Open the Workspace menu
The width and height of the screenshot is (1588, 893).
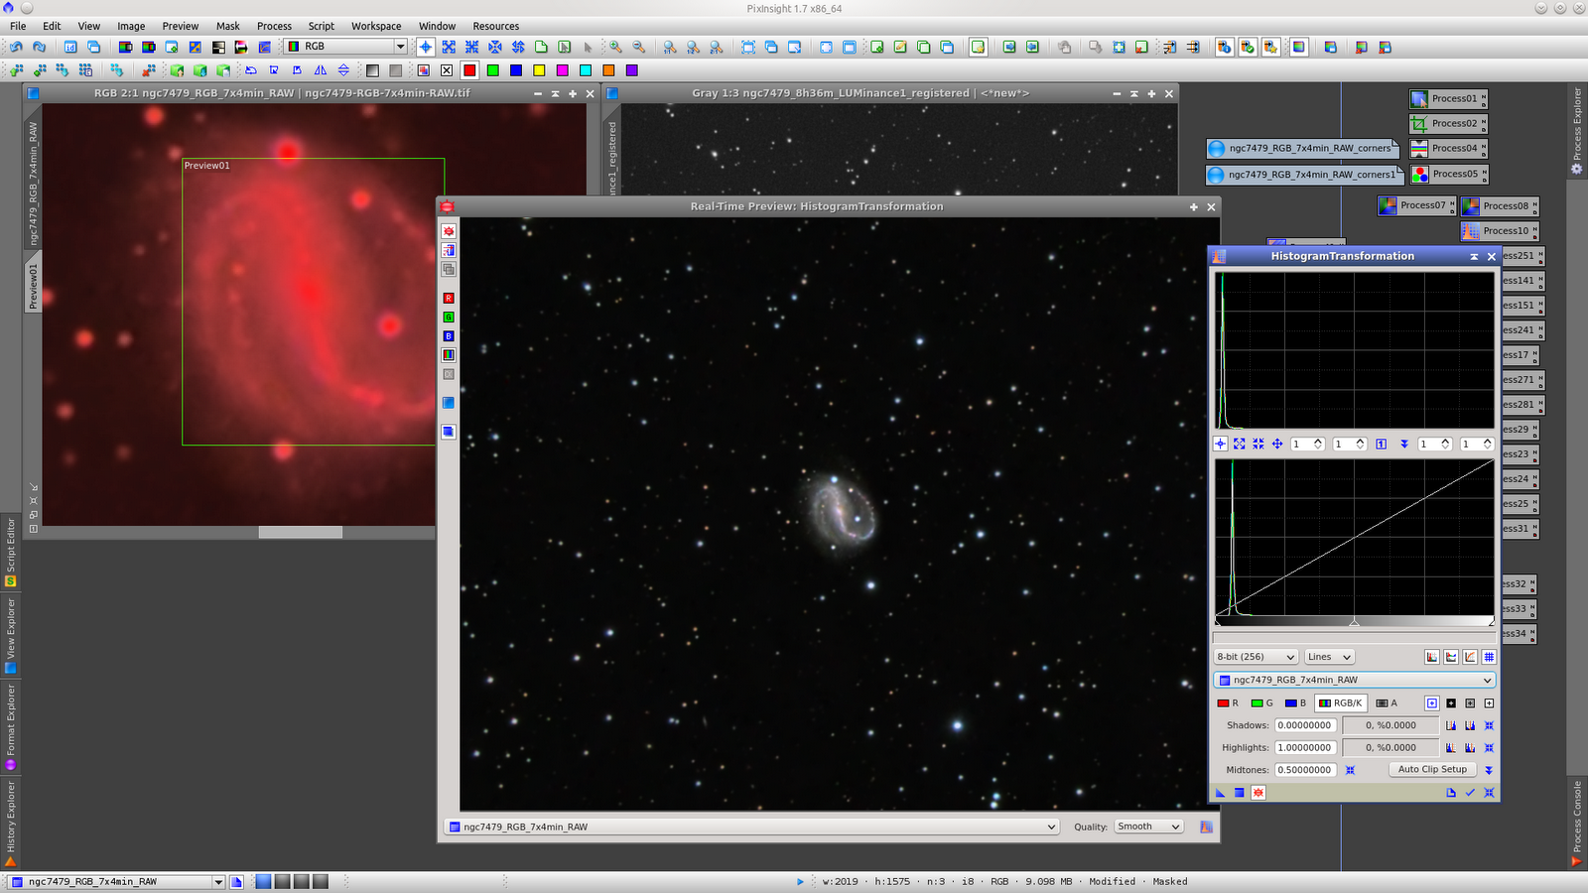376,27
